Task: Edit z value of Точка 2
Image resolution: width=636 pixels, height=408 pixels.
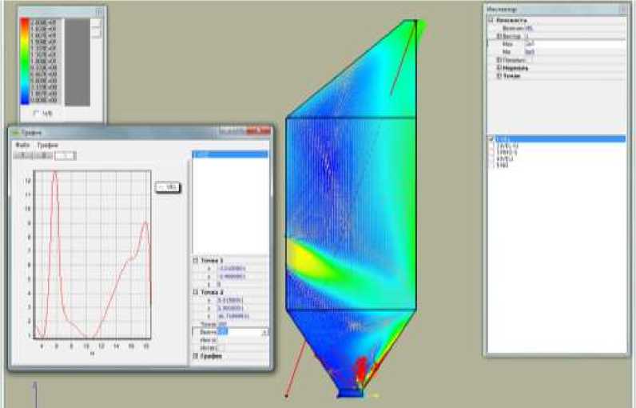Action: [x=243, y=316]
